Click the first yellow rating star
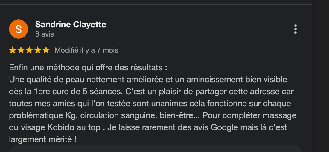This screenshot has height=152, width=329. (x=13, y=50)
